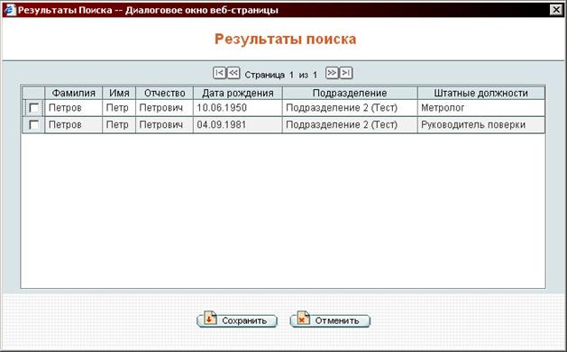Go to the first page button

(x=219, y=73)
